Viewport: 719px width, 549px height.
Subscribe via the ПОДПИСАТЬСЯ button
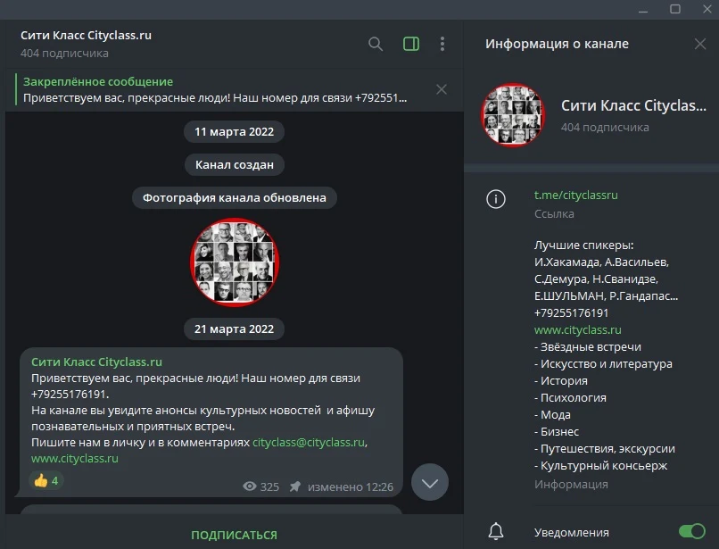click(235, 535)
